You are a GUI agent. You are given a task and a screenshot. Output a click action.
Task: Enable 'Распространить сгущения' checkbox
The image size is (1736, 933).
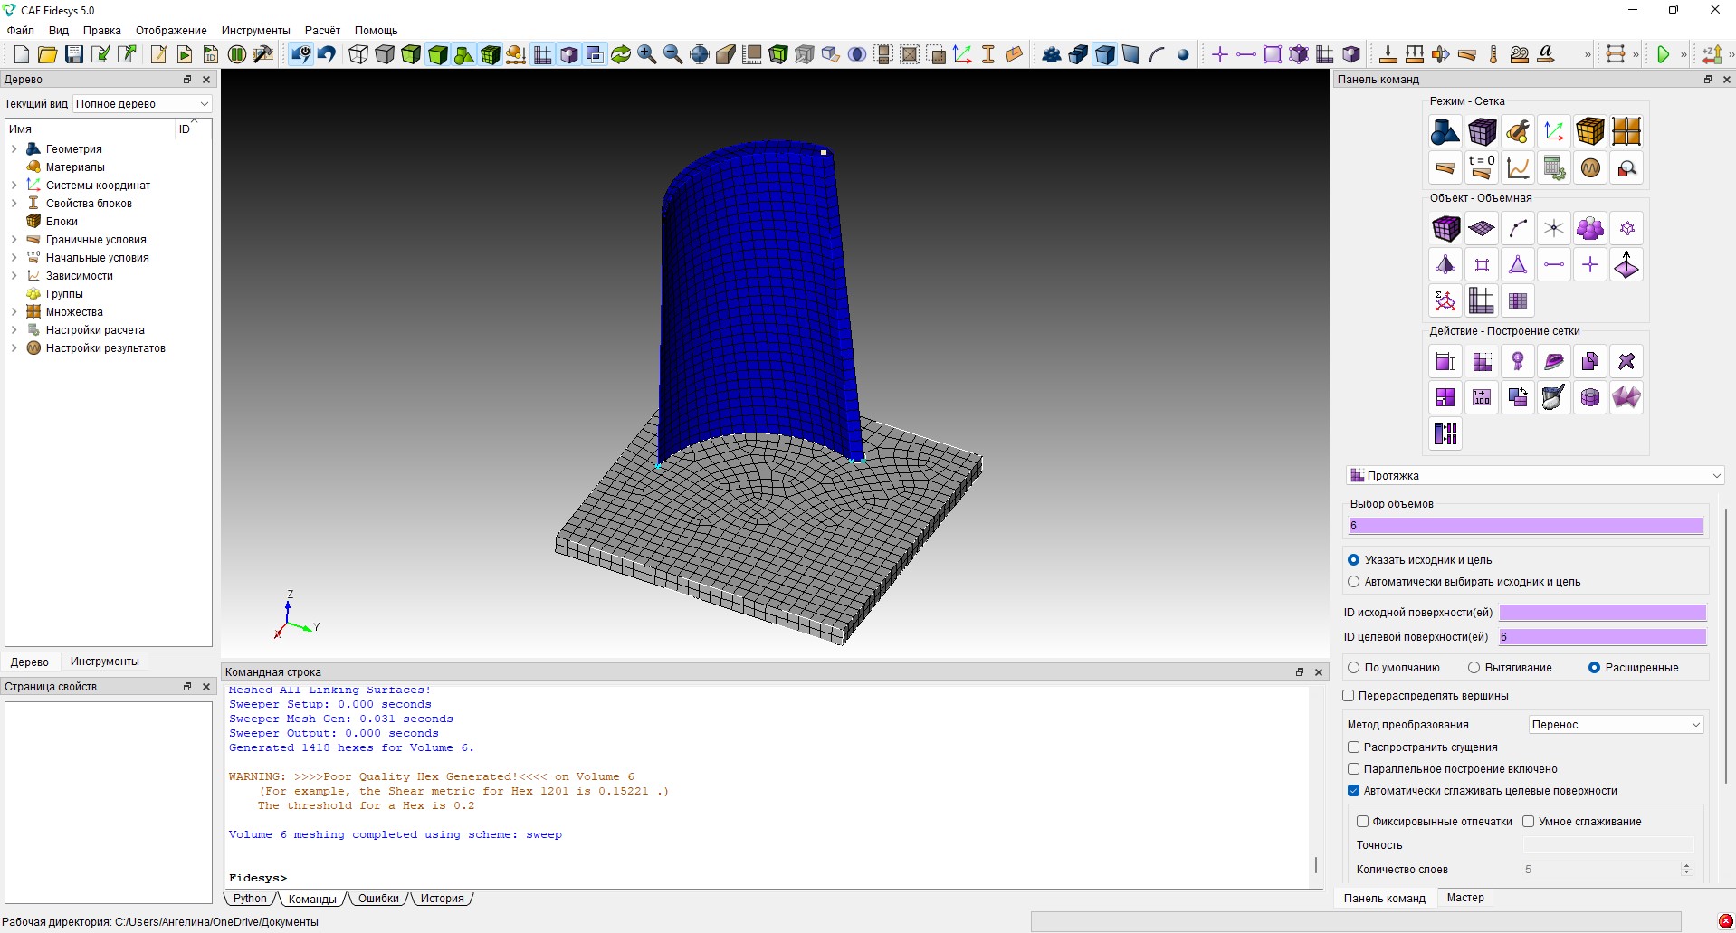pos(1354,747)
